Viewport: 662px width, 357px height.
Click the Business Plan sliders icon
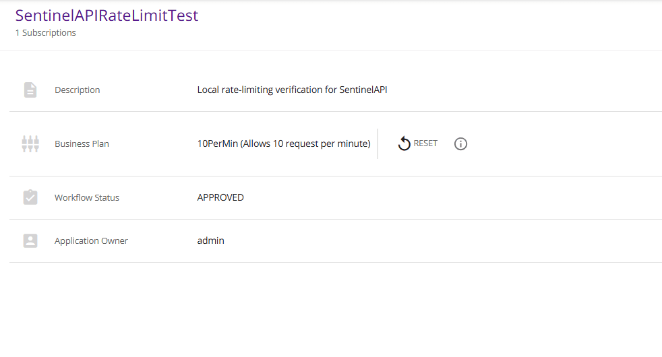30,144
